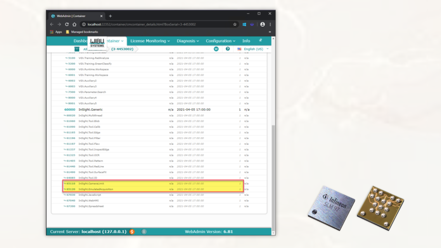Click the round W Wibu icon

pos(216,49)
